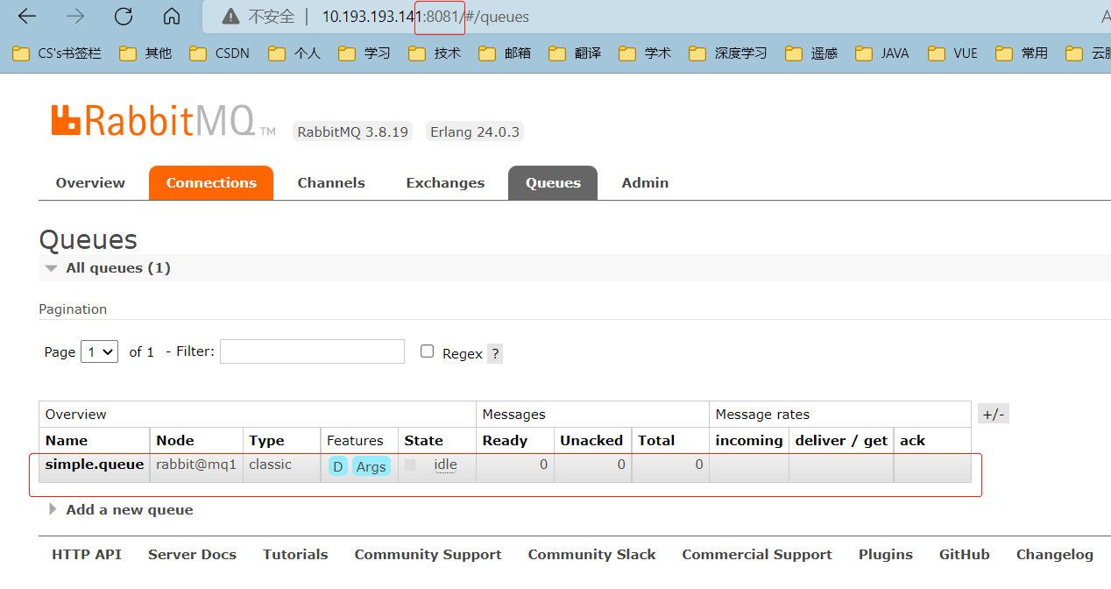This screenshot has height=589, width=1111.
Task: Switch to the Exchanges tab
Action: (445, 183)
